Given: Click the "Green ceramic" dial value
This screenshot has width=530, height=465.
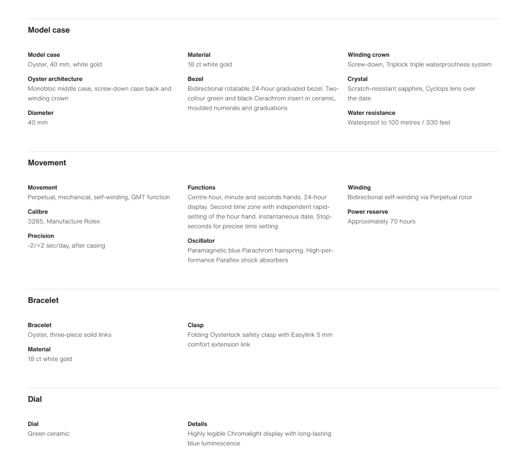Looking at the screenshot, I should pos(48,433).
